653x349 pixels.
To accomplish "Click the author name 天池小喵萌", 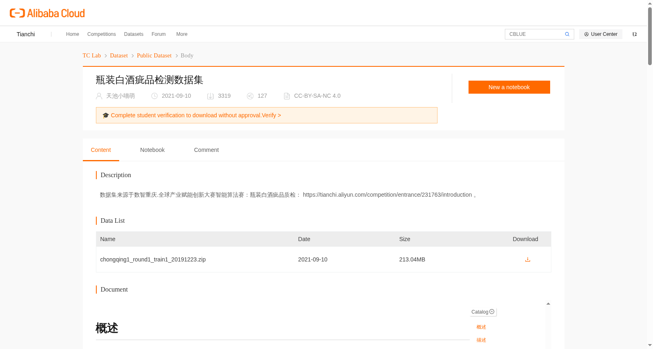I will coord(120,96).
